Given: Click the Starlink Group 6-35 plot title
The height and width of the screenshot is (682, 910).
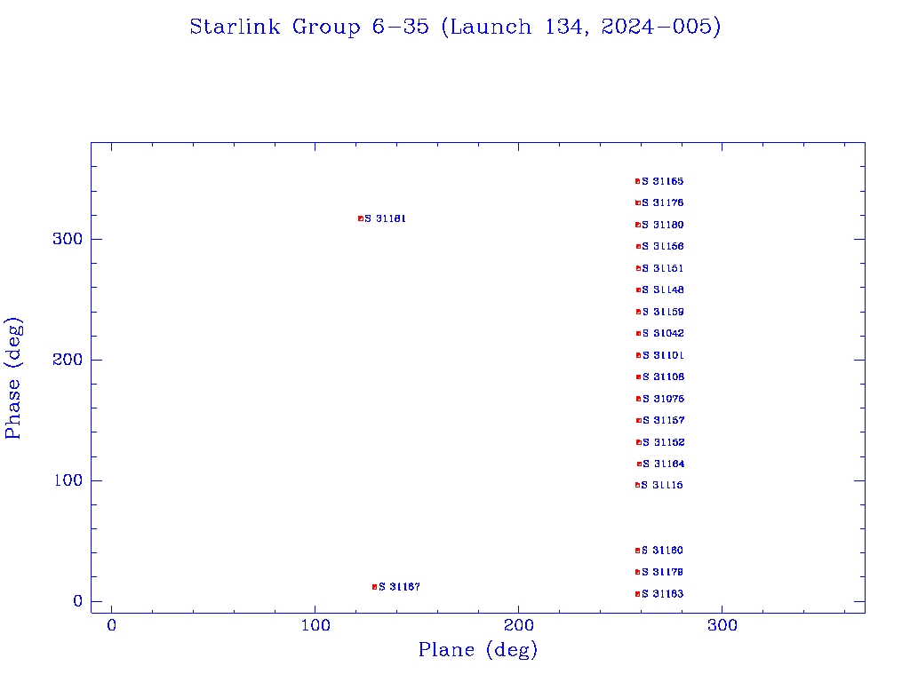Looking at the screenshot, I should [x=455, y=28].
